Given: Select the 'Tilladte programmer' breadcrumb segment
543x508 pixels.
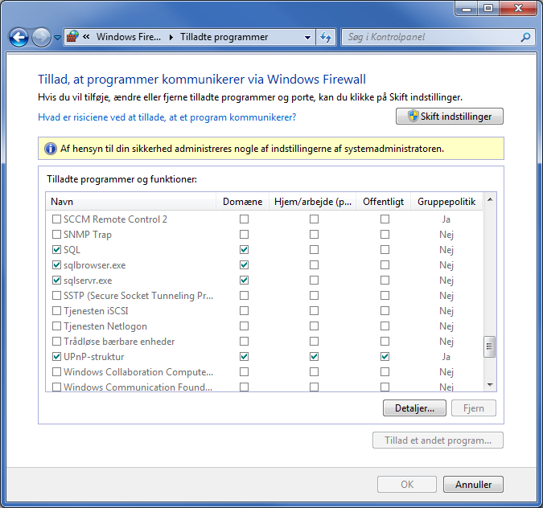Looking at the screenshot, I should (224, 37).
